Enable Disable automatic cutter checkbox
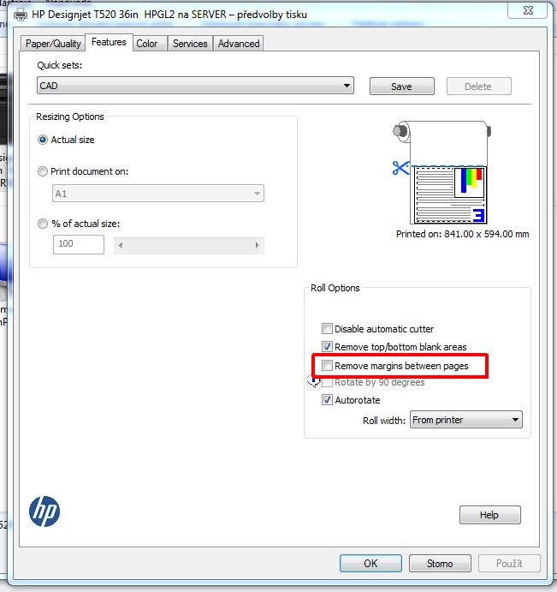Viewport: 557px width, 592px height. point(327,329)
